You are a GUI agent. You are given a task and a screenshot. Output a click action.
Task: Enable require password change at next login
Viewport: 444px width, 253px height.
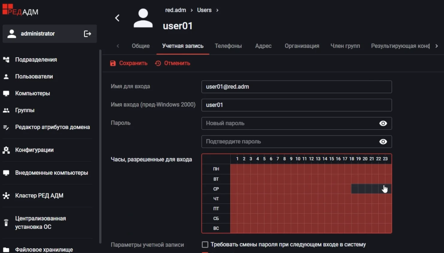point(205,245)
